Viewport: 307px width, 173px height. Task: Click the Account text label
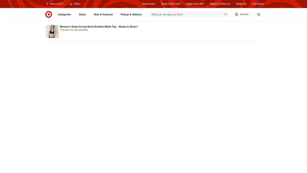coord(244,14)
